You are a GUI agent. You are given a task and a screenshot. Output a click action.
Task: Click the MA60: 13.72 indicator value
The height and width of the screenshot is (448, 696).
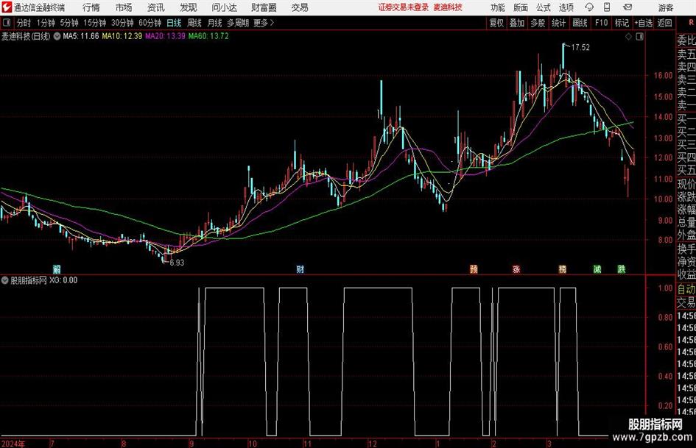[208, 36]
